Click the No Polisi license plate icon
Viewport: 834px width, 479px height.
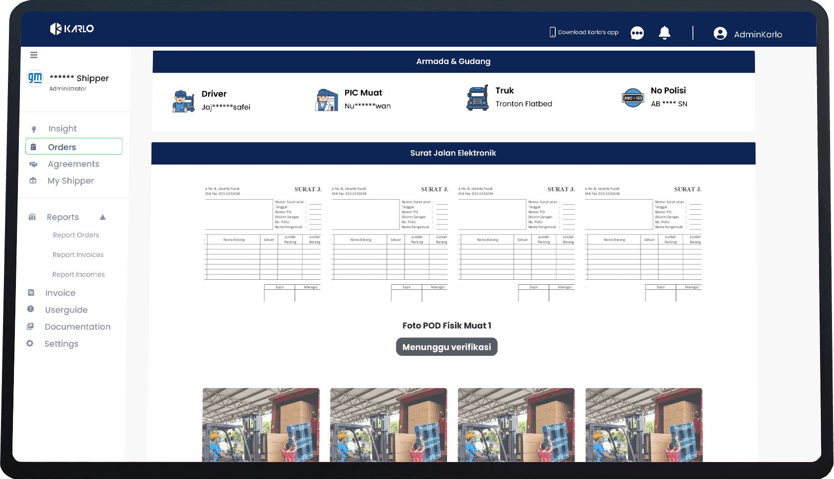pos(633,98)
